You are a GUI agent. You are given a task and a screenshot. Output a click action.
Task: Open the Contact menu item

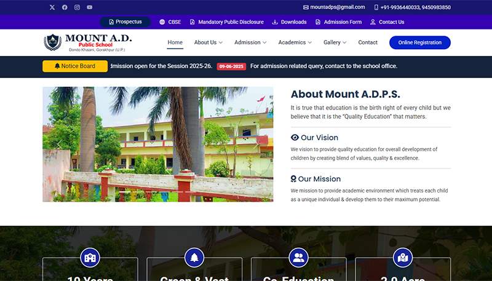[368, 42]
